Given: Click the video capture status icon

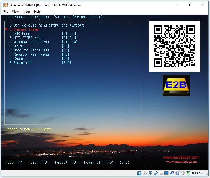Looking at the screenshot, I should [x=172, y=173].
